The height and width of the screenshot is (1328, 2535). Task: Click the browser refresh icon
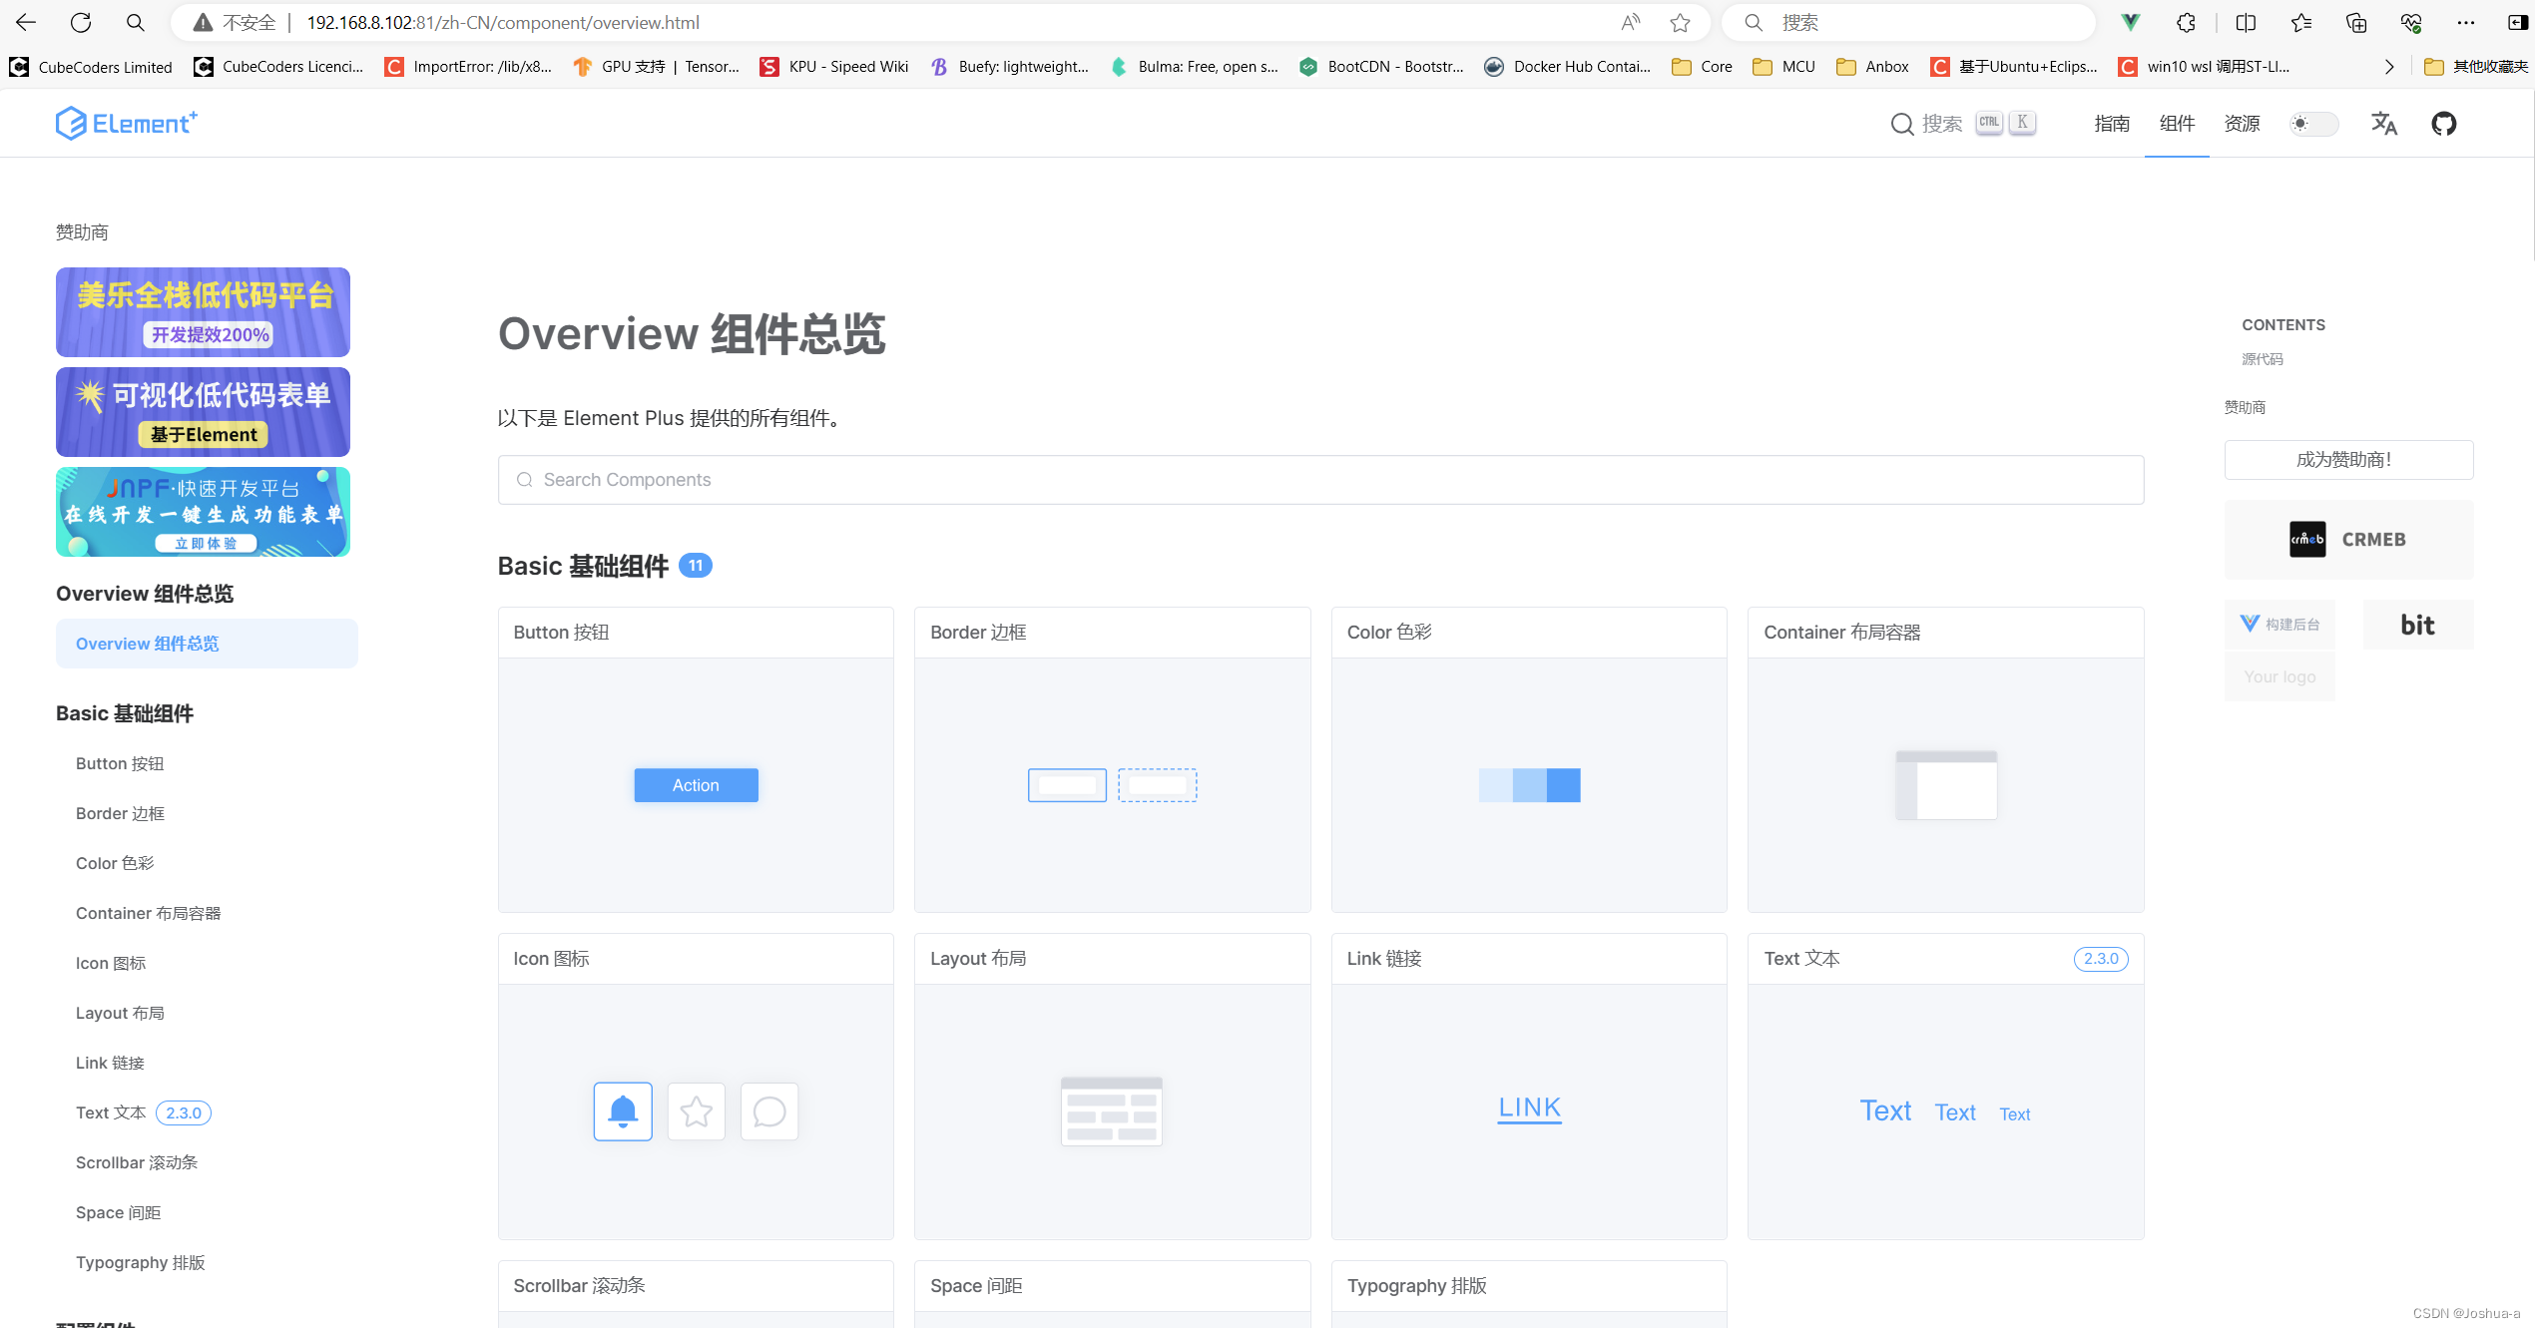80,22
